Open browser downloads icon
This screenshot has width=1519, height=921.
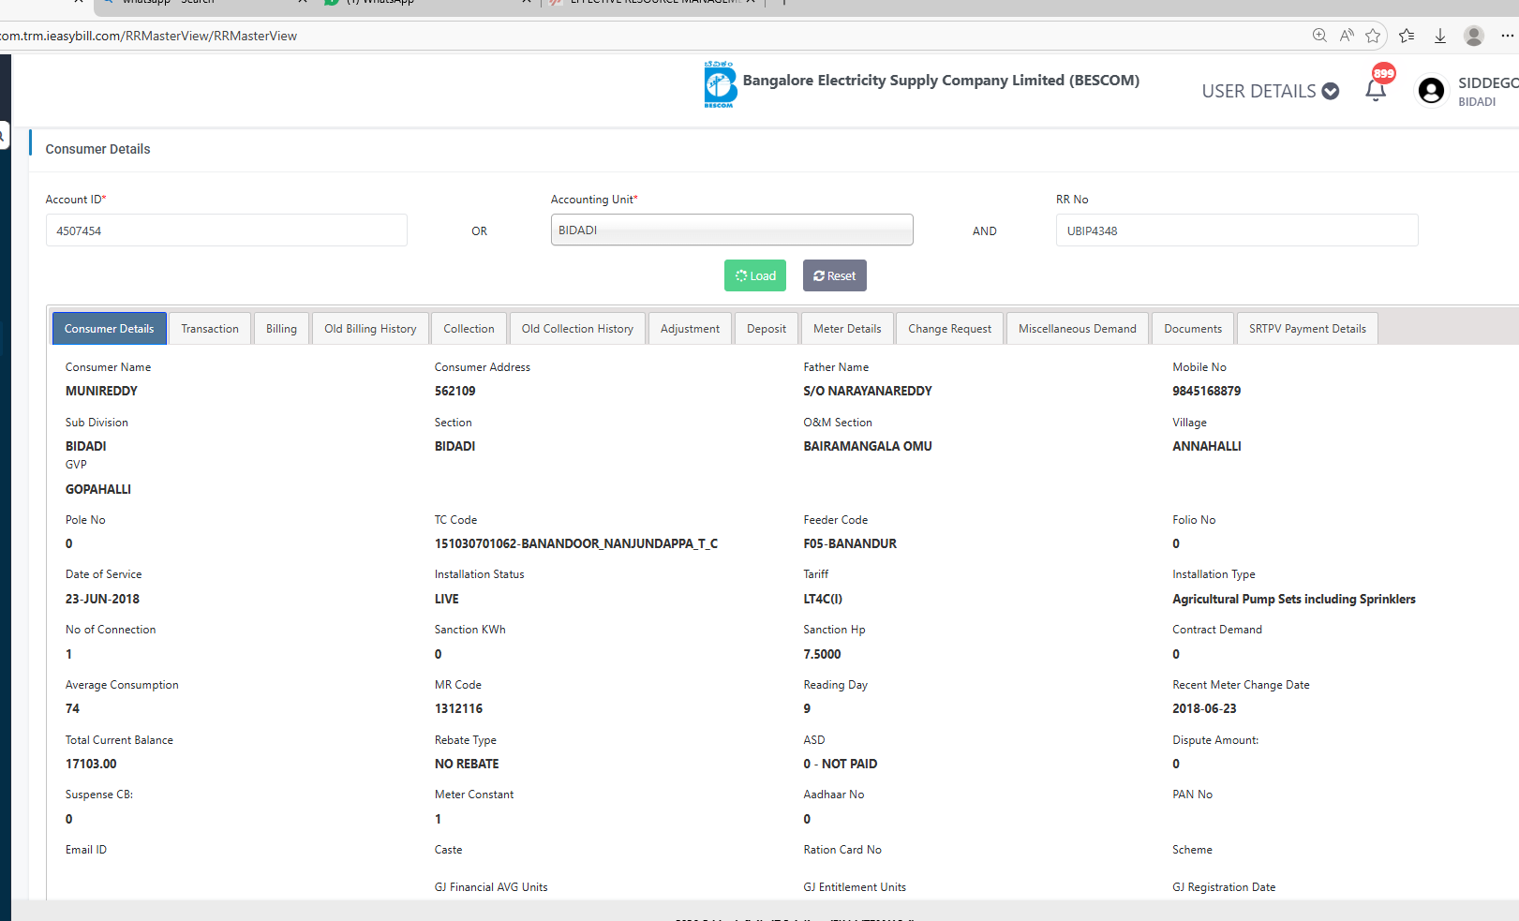[1440, 36]
